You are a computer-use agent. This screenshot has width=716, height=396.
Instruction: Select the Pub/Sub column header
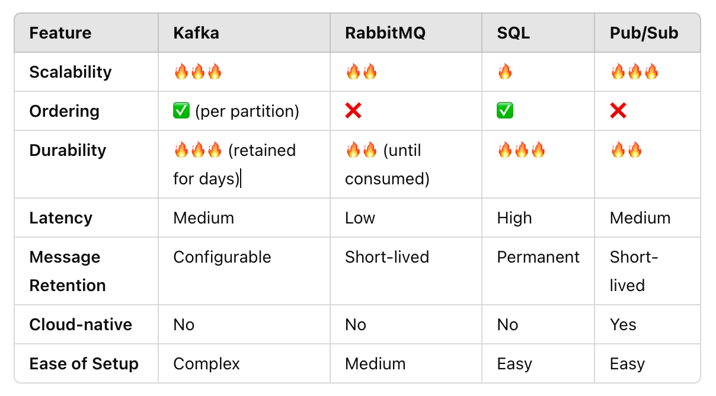(x=647, y=33)
